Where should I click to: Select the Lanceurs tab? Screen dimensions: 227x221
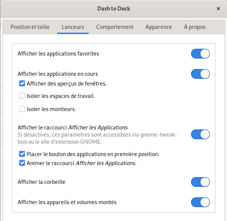[x=73, y=27]
